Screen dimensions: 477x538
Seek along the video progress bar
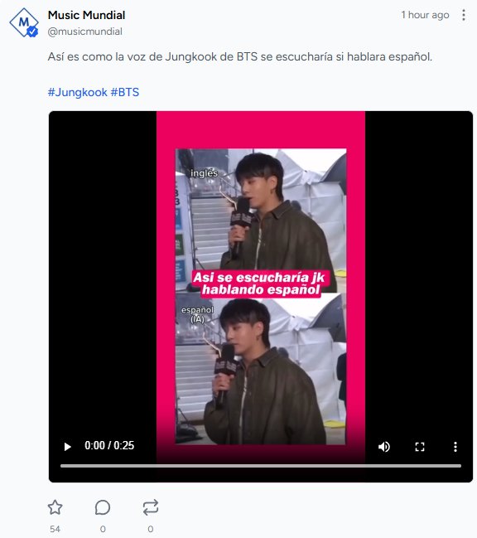[x=261, y=466]
